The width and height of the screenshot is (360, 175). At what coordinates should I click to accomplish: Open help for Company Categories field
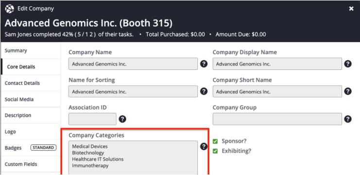[204, 146]
